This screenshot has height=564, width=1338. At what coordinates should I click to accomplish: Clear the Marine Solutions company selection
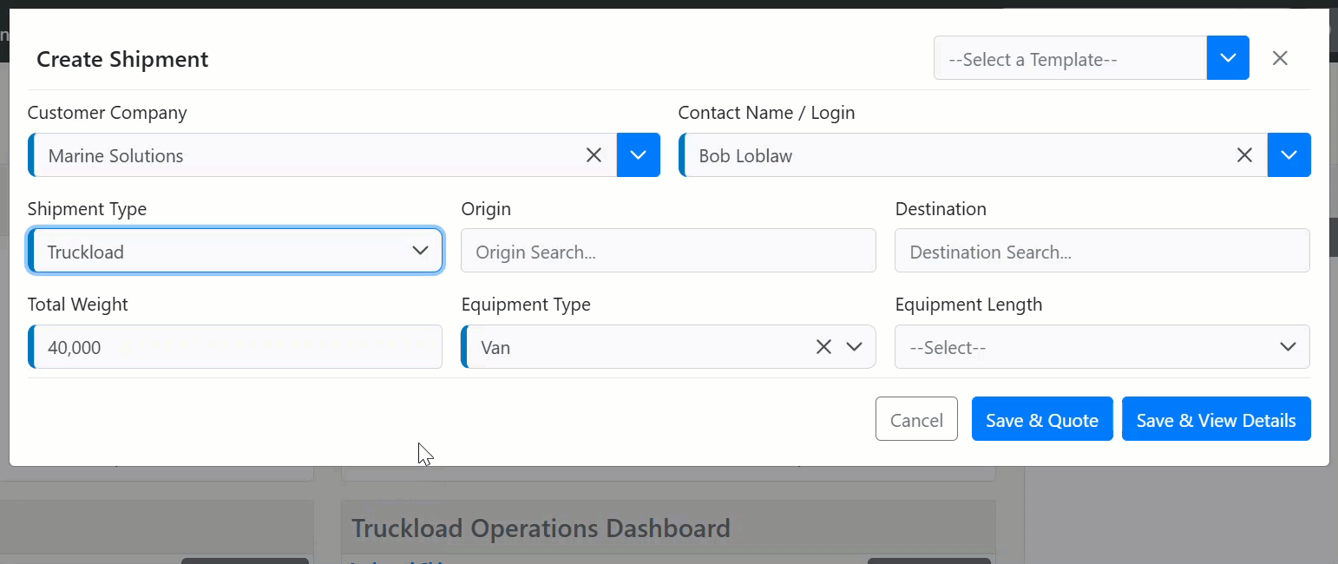[x=594, y=155]
